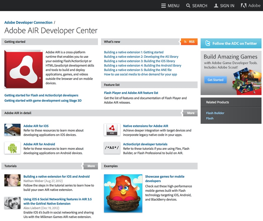Click the /*AS*/ ActionScript tutorials icon

pos(112,148)
